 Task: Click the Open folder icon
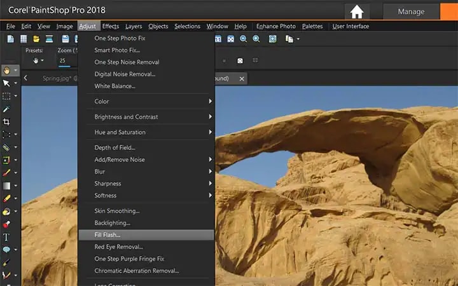coord(36,39)
